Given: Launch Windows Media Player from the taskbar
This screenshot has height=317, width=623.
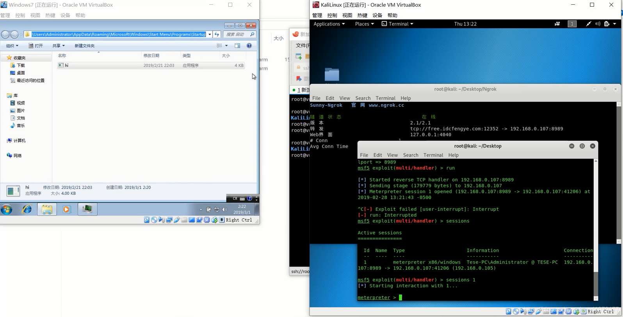Looking at the screenshot, I should click(66, 210).
